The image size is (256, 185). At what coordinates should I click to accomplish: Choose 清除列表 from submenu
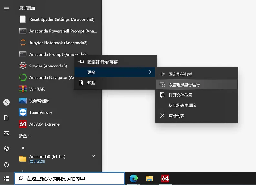click(x=197, y=116)
